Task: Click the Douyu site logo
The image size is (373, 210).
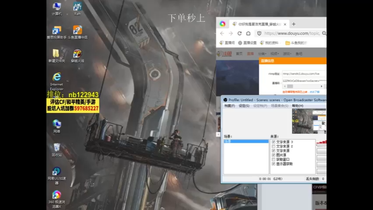Action: coord(224,54)
